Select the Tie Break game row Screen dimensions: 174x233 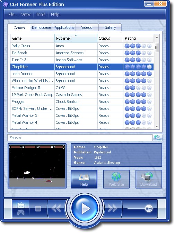(x=82, y=53)
